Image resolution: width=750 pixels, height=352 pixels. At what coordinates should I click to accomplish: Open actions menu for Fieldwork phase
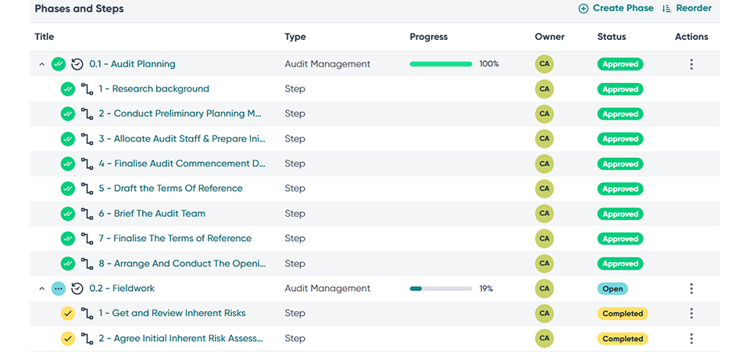[x=691, y=289]
